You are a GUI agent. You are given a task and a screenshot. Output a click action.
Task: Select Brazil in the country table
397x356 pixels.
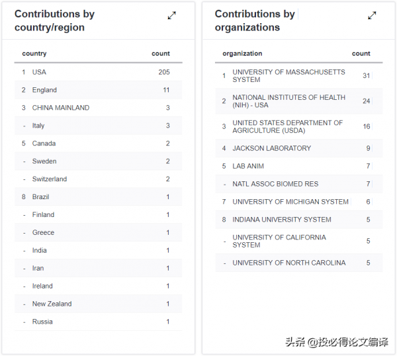[40, 197]
